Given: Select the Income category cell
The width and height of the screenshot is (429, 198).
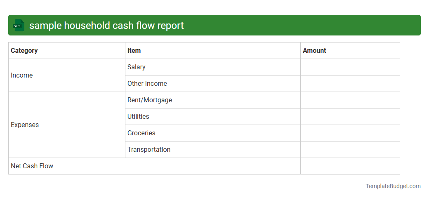Looking at the screenshot, I should 67,75.
